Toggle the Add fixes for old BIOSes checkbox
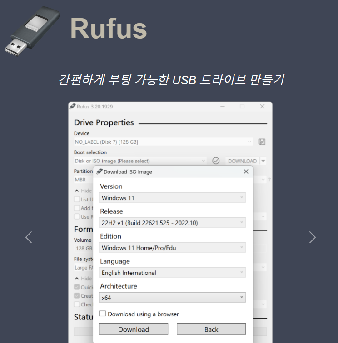The height and width of the screenshot is (343, 338). (x=77, y=208)
